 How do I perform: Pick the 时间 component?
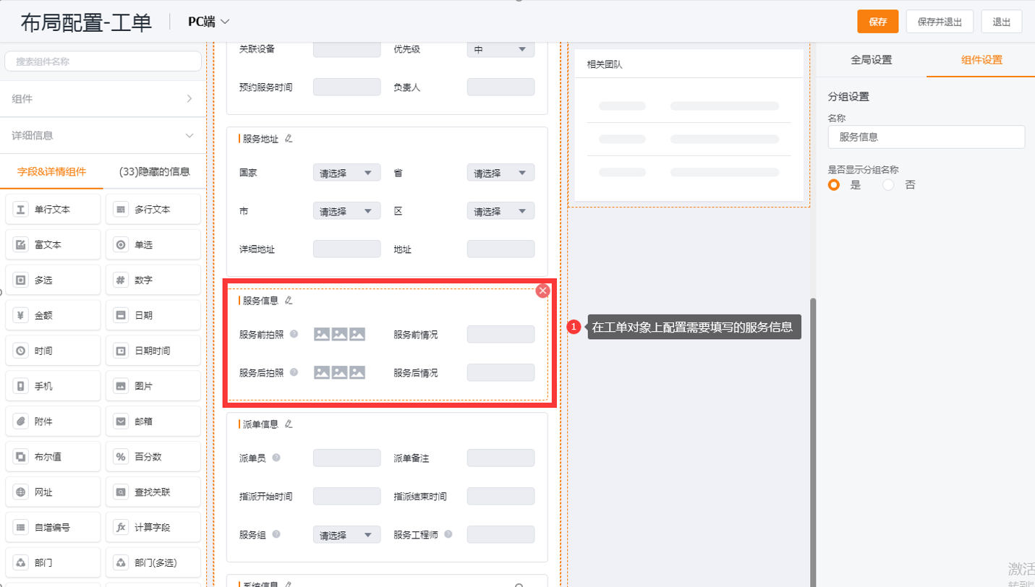53,351
